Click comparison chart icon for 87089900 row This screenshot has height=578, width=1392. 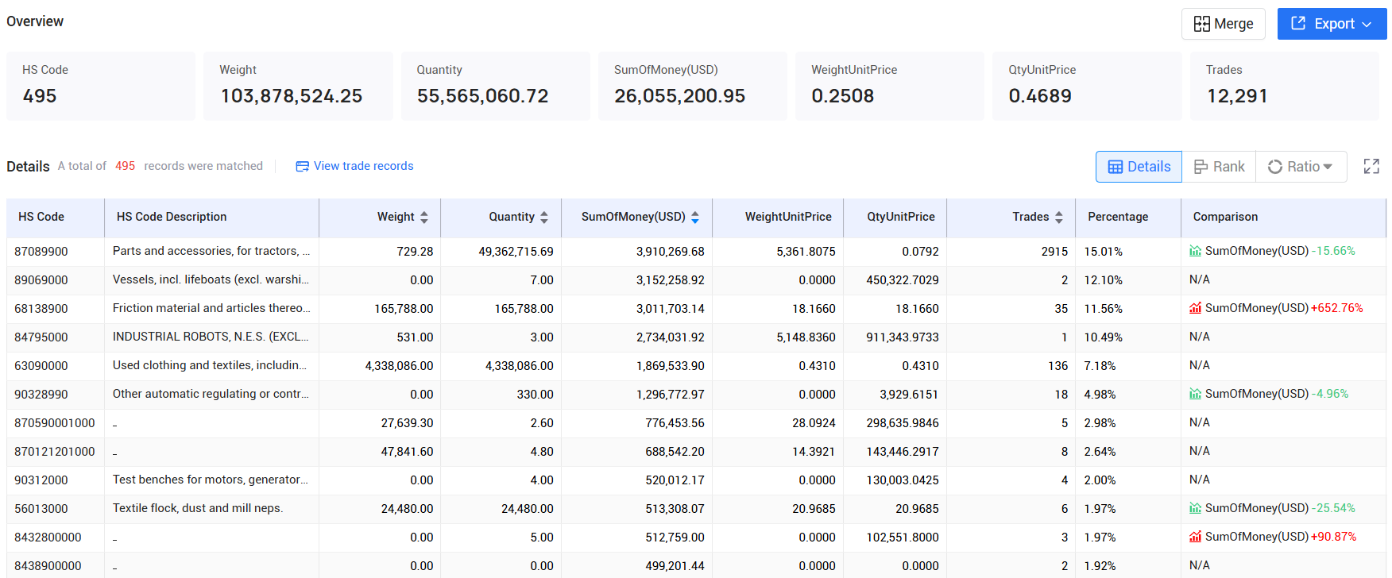(1195, 251)
